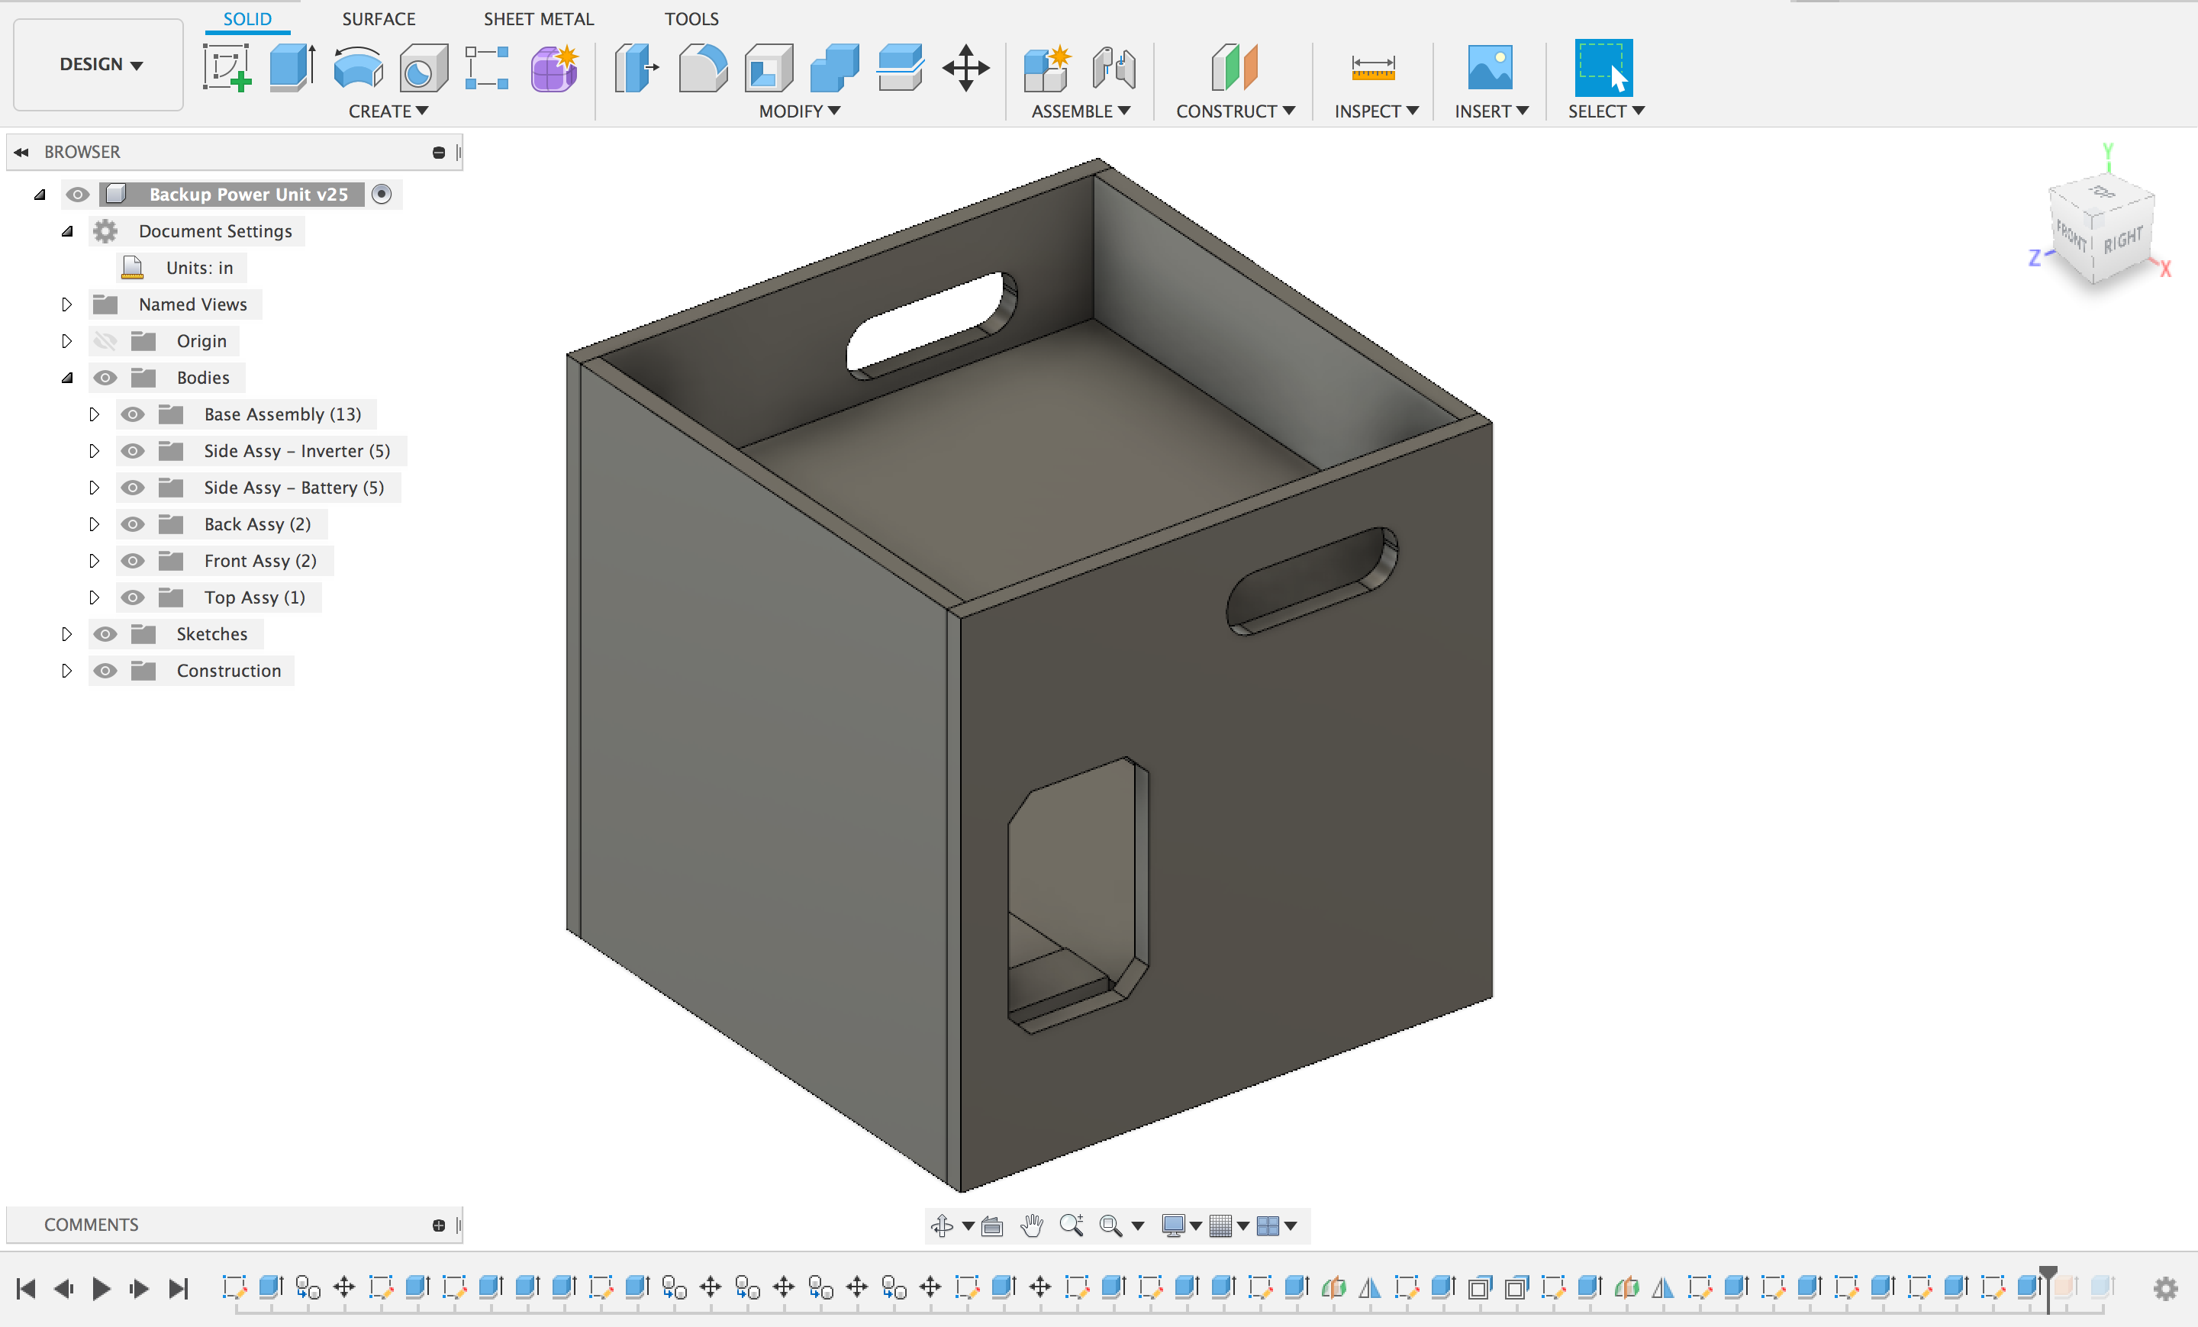Viewport: 2198px width, 1327px height.
Task: Switch to the SHEET METAL tab
Action: tap(538, 19)
